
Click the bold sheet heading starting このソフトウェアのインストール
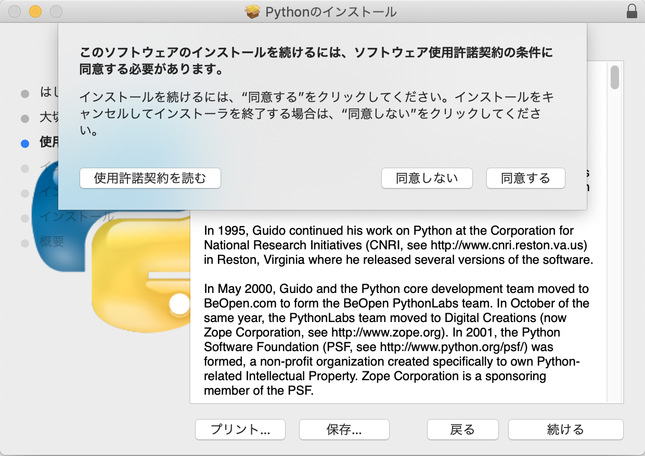coord(316,60)
